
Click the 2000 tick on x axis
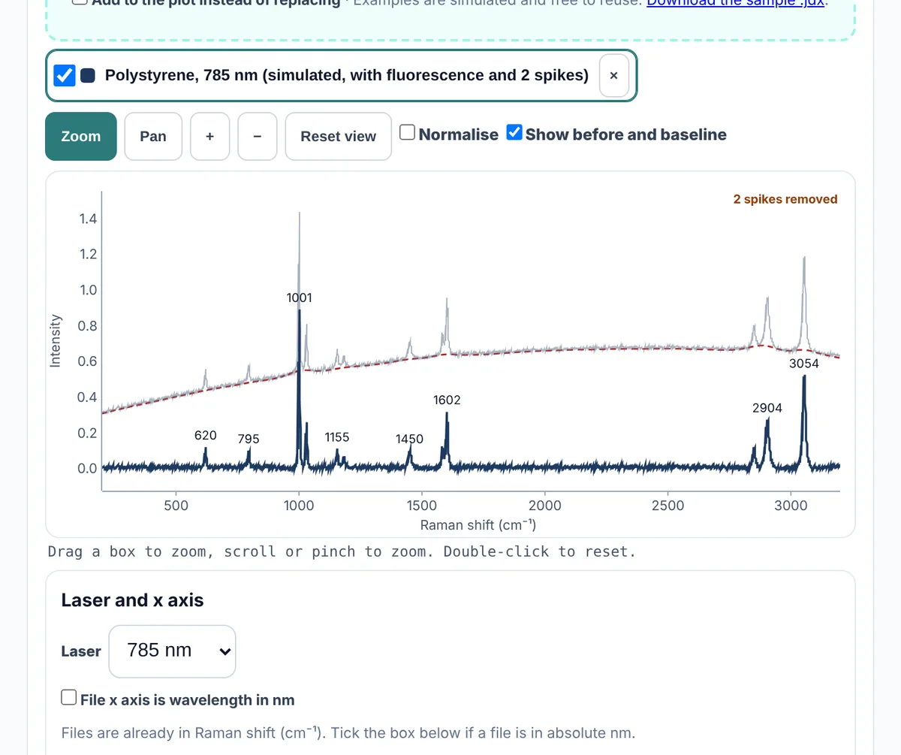point(544,506)
